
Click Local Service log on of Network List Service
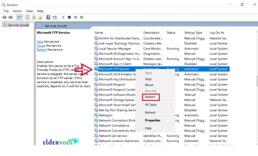click(219, 136)
